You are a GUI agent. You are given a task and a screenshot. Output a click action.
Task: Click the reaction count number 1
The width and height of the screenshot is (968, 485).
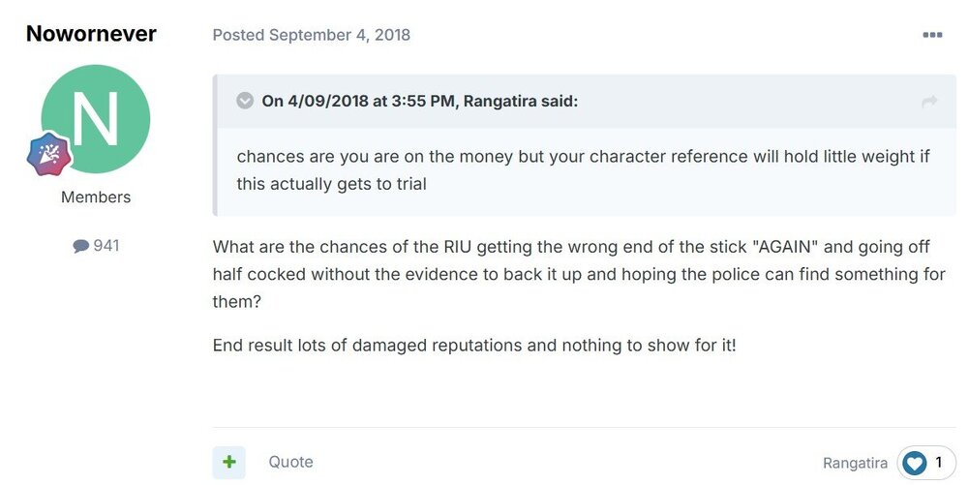tap(938, 463)
